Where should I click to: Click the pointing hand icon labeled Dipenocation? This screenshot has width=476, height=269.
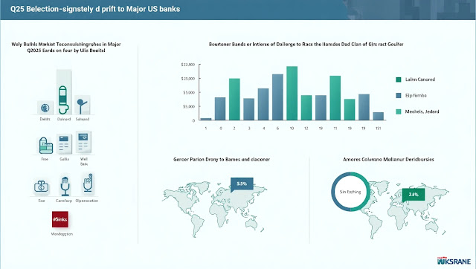pos(88,184)
